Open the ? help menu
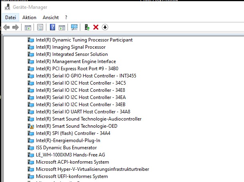Image resolution: width=244 pixels, height=182 pixels. (66, 18)
